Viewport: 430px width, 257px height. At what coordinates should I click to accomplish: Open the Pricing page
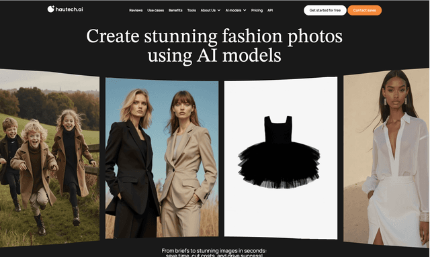[x=257, y=11]
